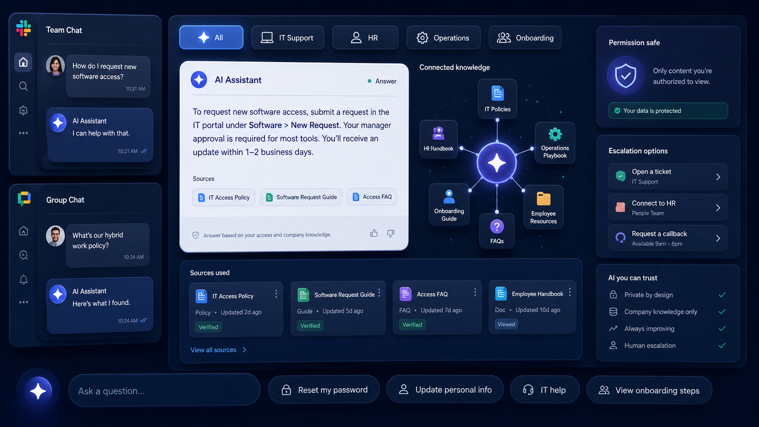
Task: Expand the Open a ticket chevron
Action: [718, 177]
